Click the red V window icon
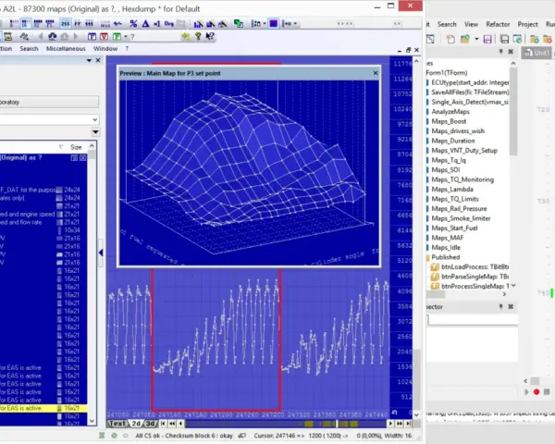 point(104,36)
